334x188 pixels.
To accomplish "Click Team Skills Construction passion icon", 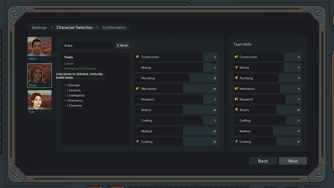I will coord(236,57).
